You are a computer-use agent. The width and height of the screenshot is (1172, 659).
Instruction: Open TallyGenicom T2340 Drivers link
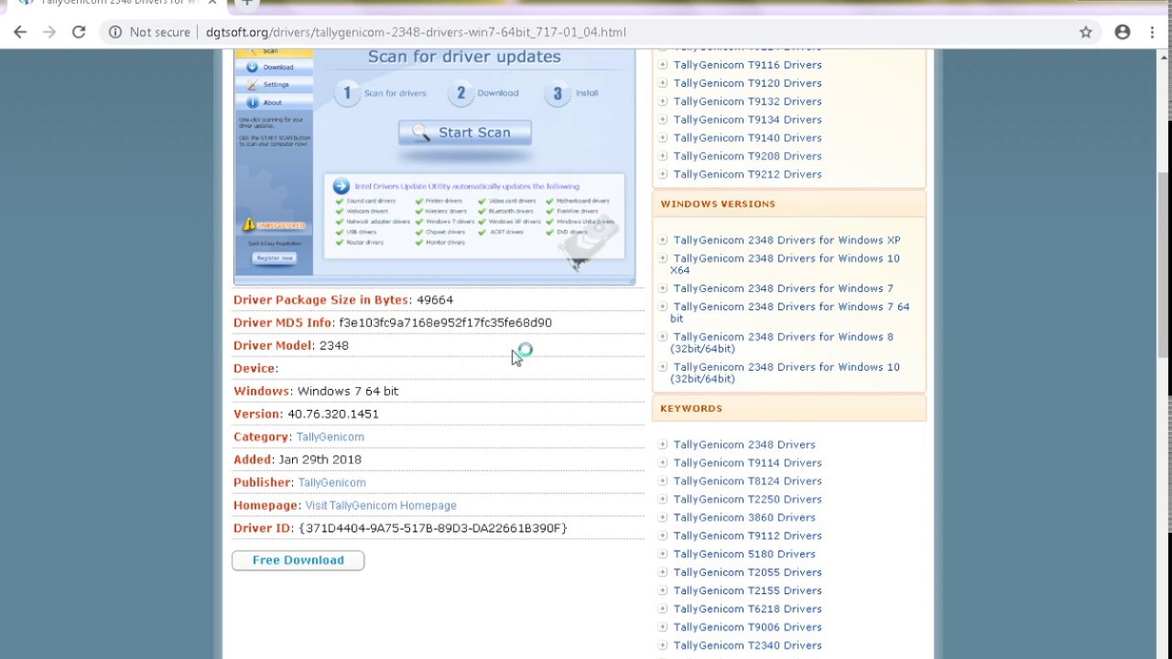pos(747,646)
